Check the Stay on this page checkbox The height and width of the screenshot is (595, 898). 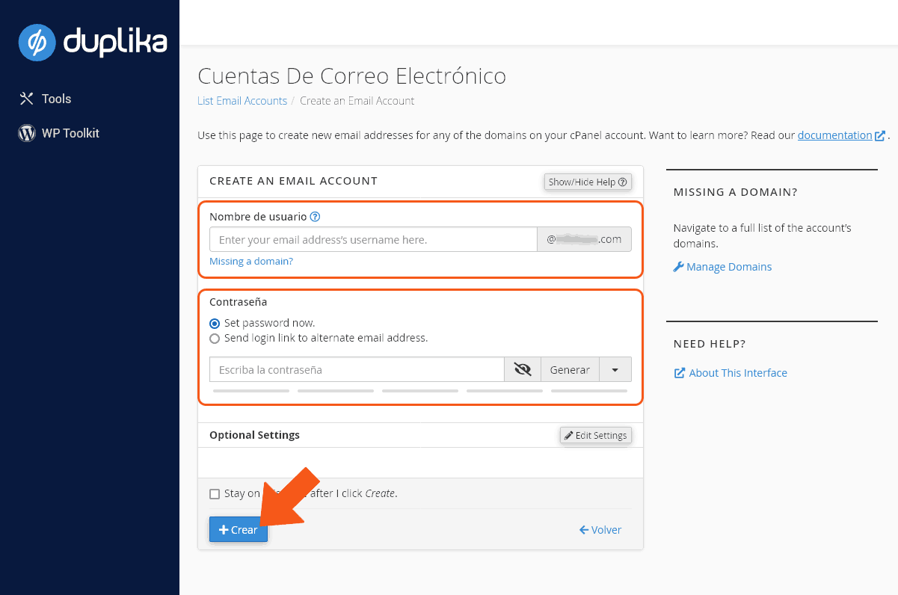pos(215,493)
